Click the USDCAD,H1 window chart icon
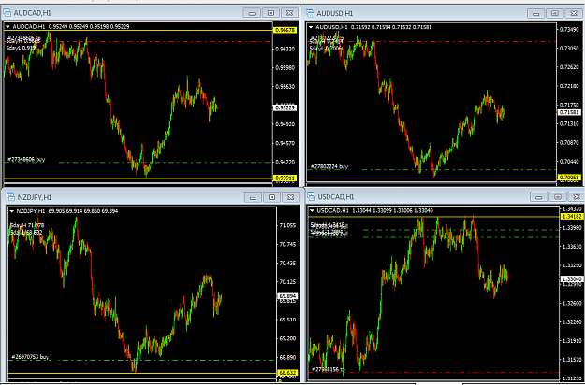 point(312,197)
